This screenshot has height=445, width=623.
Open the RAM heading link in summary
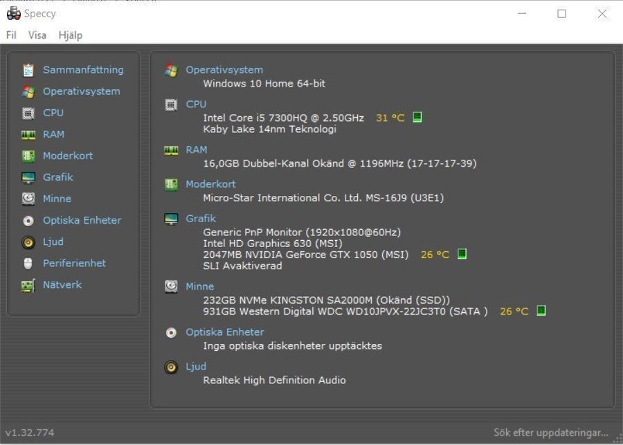(x=197, y=149)
